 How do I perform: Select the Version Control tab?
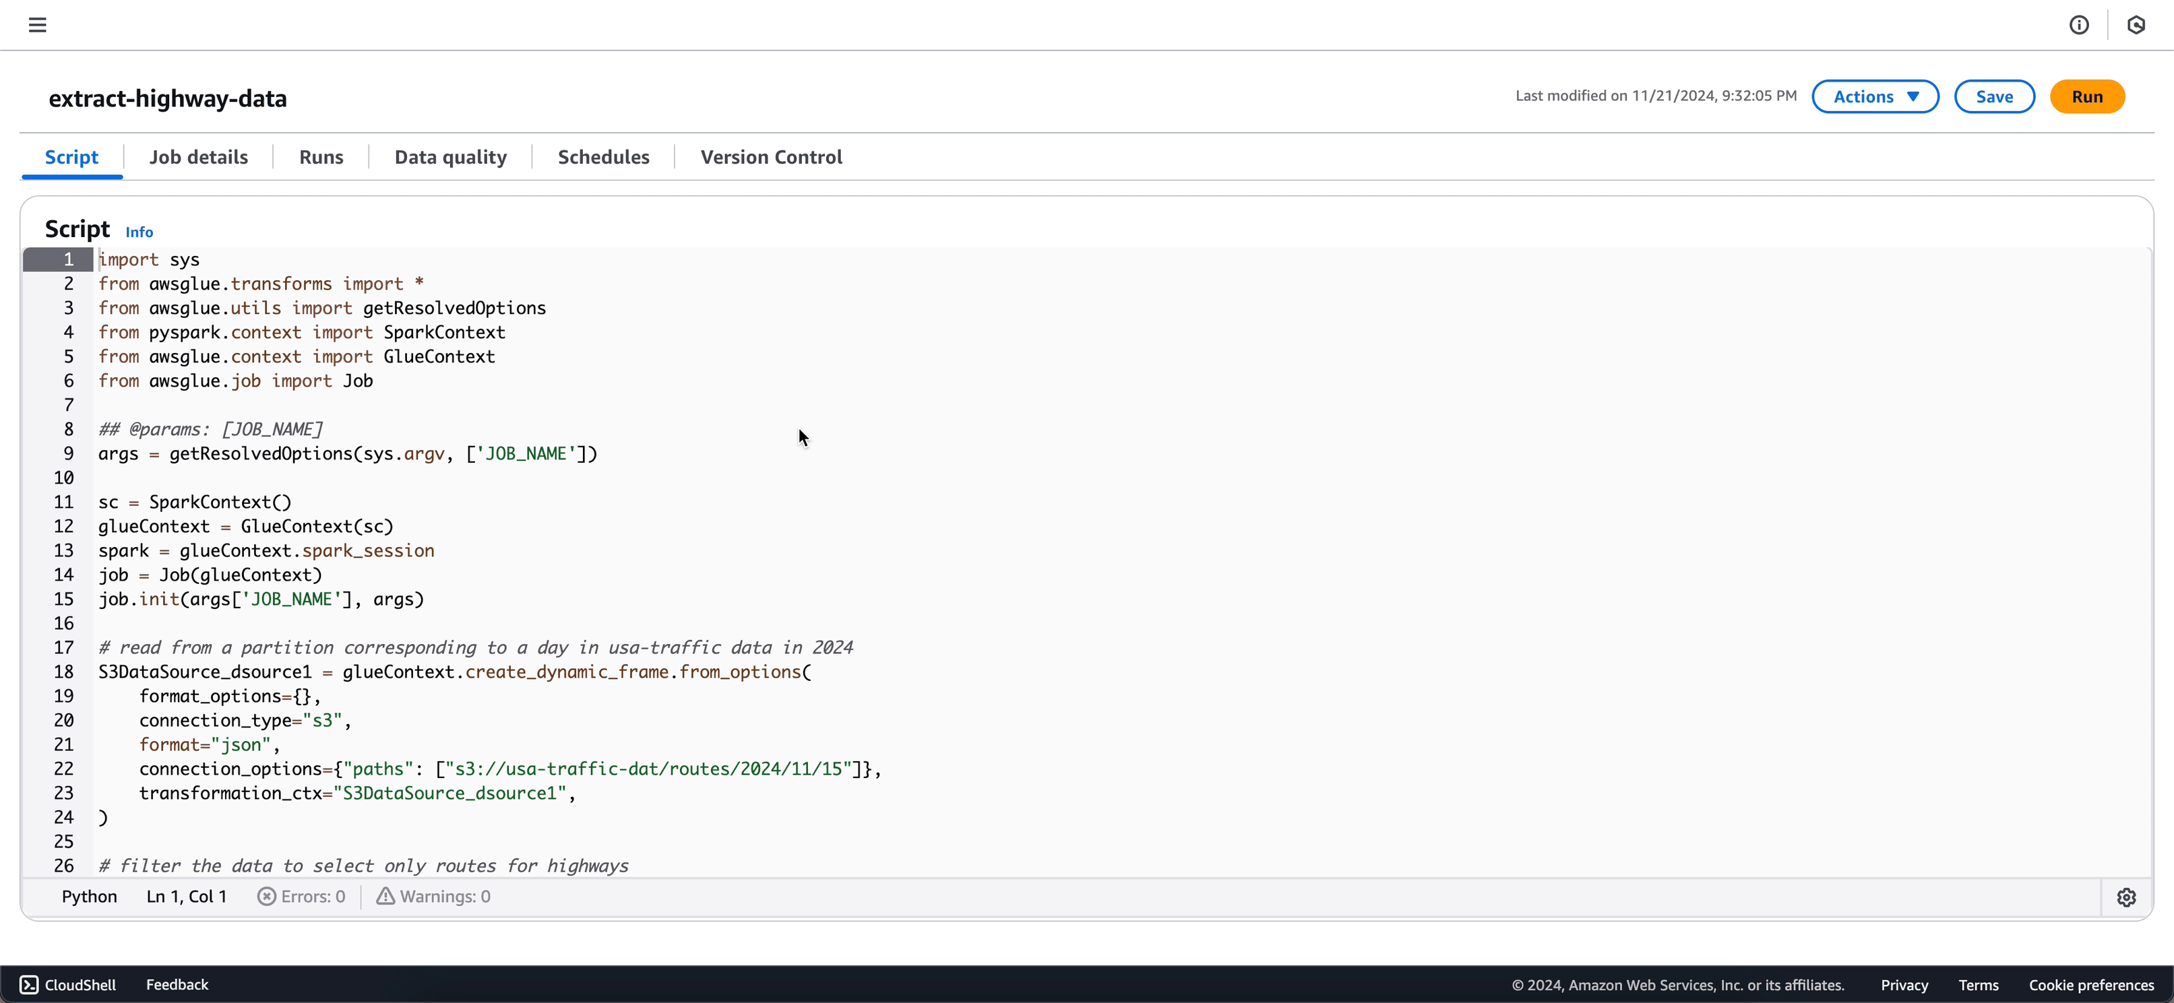771,156
